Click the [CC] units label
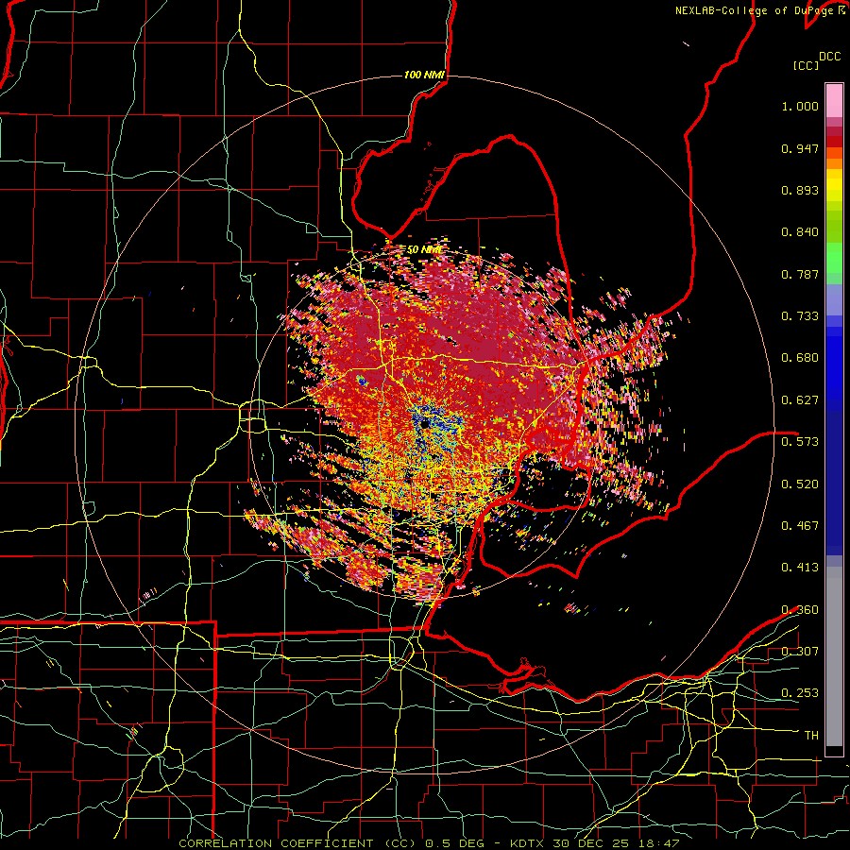This screenshot has width=850, height=850. (807, 65)
